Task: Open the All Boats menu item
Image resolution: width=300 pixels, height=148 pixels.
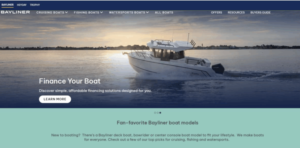Action: 164,12
